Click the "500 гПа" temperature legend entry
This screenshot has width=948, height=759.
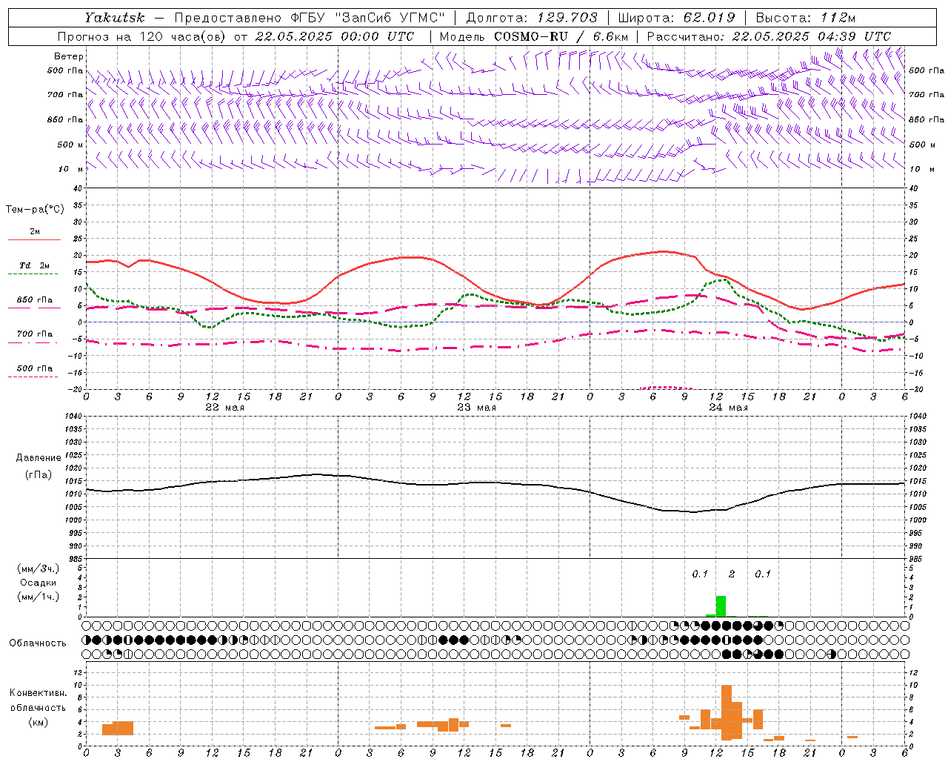[35, 368]
